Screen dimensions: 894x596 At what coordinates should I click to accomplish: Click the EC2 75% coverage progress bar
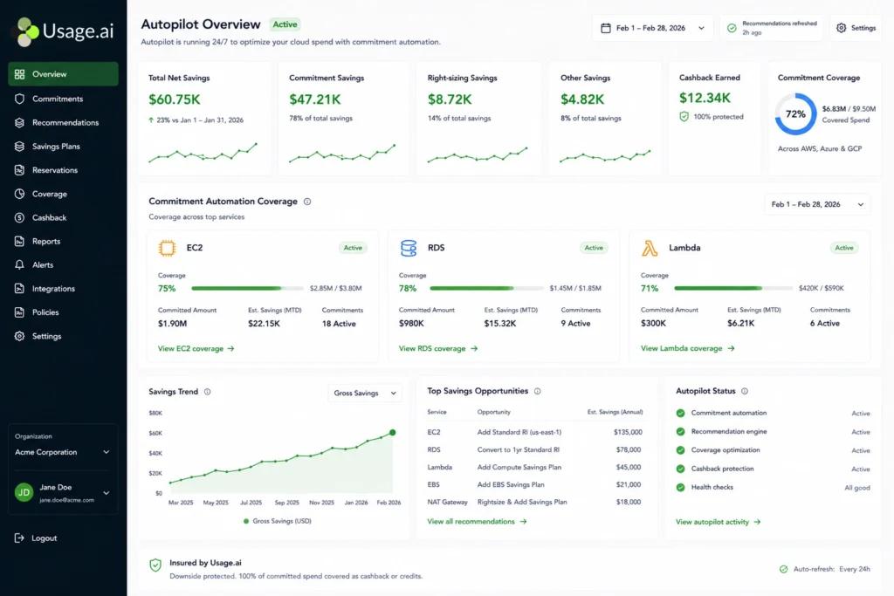pyautogui.click(x=247, y=288)
